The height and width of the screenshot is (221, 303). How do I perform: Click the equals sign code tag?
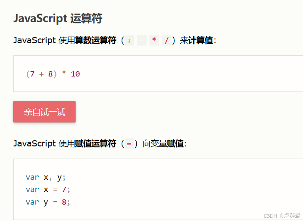pos(129,144)
